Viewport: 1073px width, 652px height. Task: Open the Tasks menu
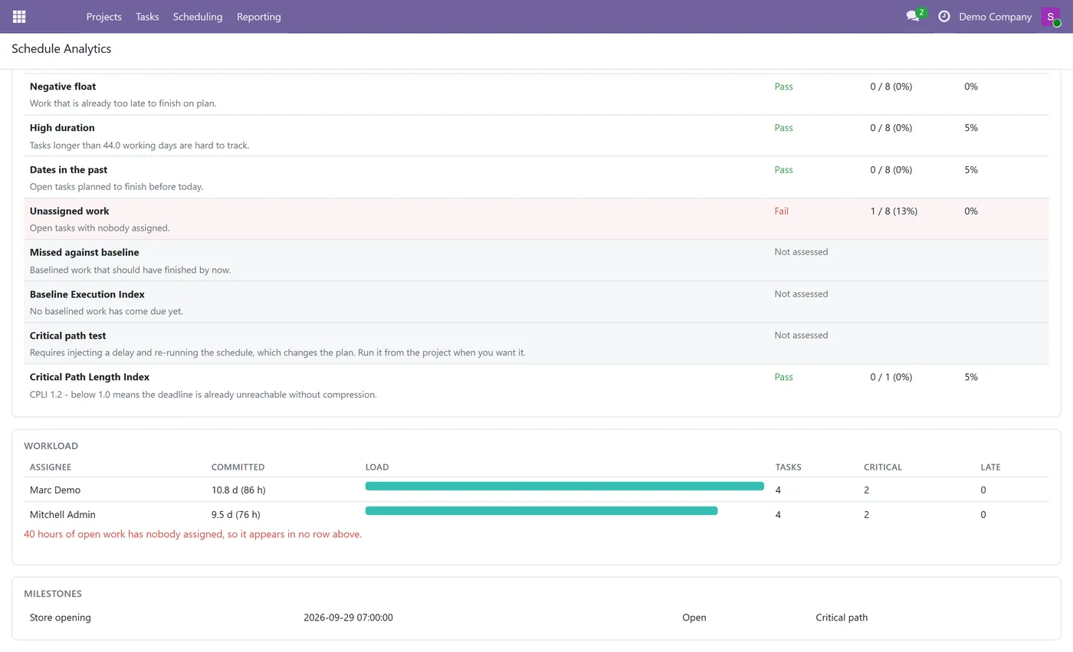[147, 16]
